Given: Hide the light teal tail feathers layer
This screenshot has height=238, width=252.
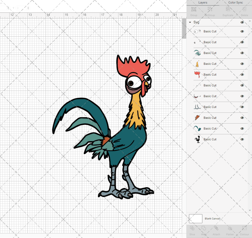Looking at the screenshot, I should coord(242,53).
